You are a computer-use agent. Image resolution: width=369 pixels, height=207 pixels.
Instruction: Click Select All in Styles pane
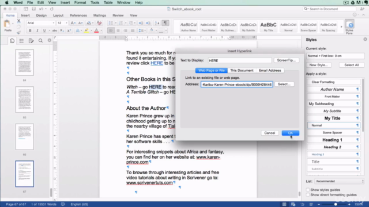coord(351,65)
